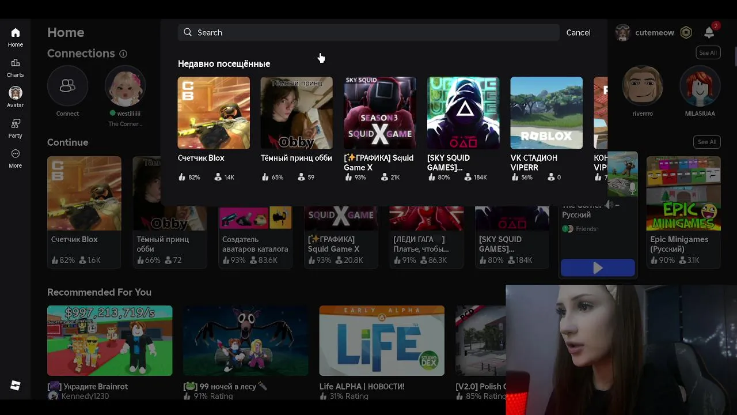Image resolution: width=737 pixels, height=415 pixels.
Task: Click Недавно посещённые heading
Action: pos(224,63)
